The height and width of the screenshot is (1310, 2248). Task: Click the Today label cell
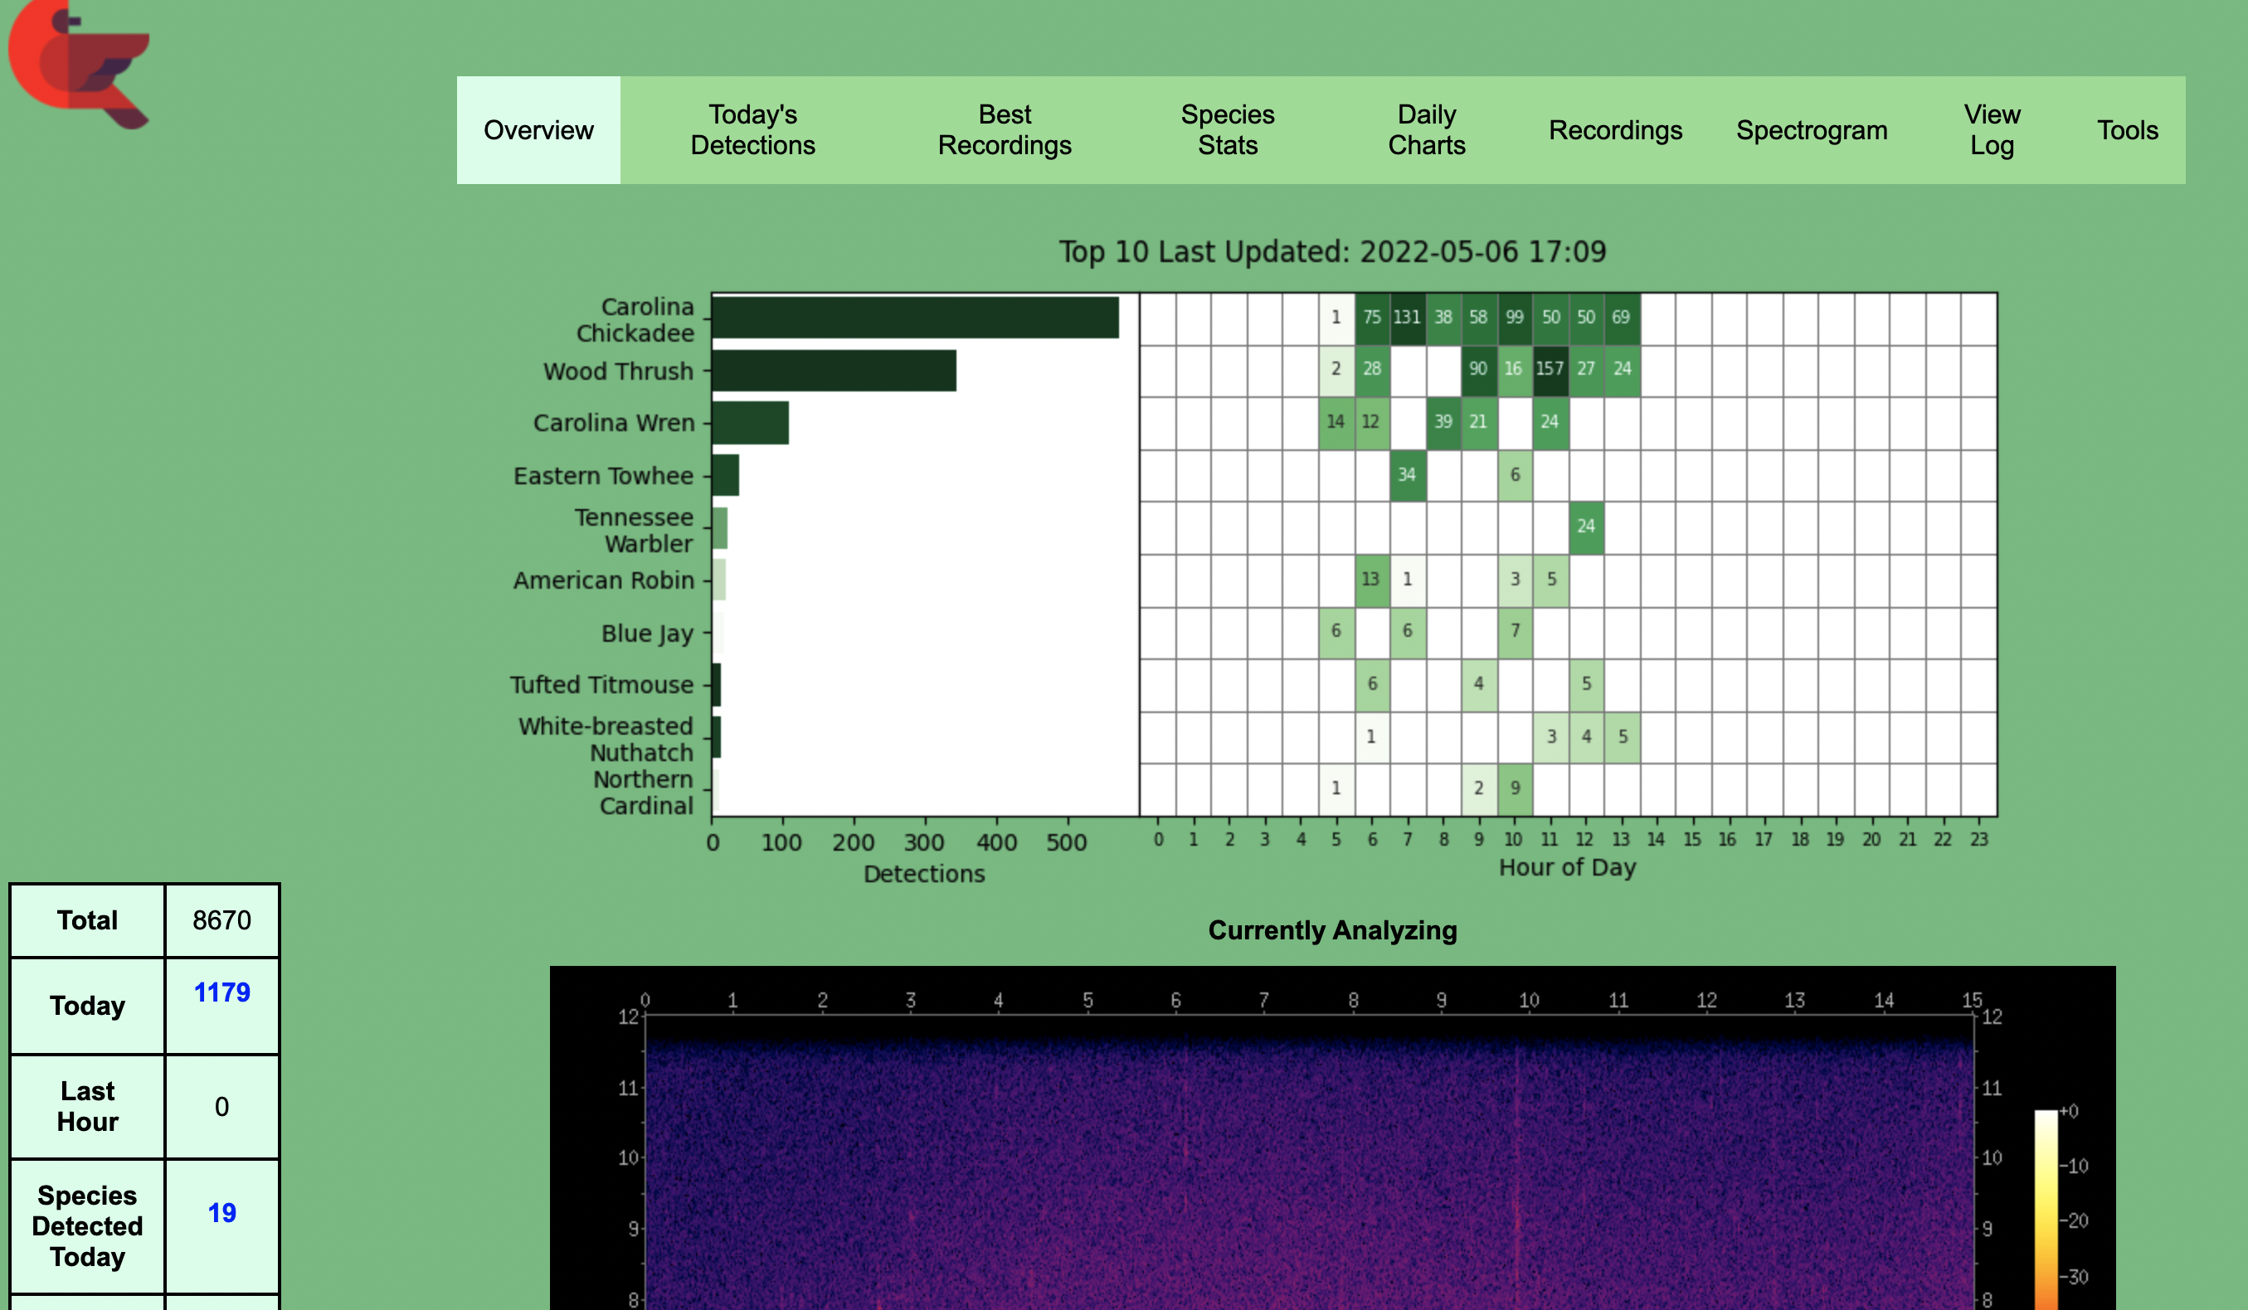[x=87, y=1006]
